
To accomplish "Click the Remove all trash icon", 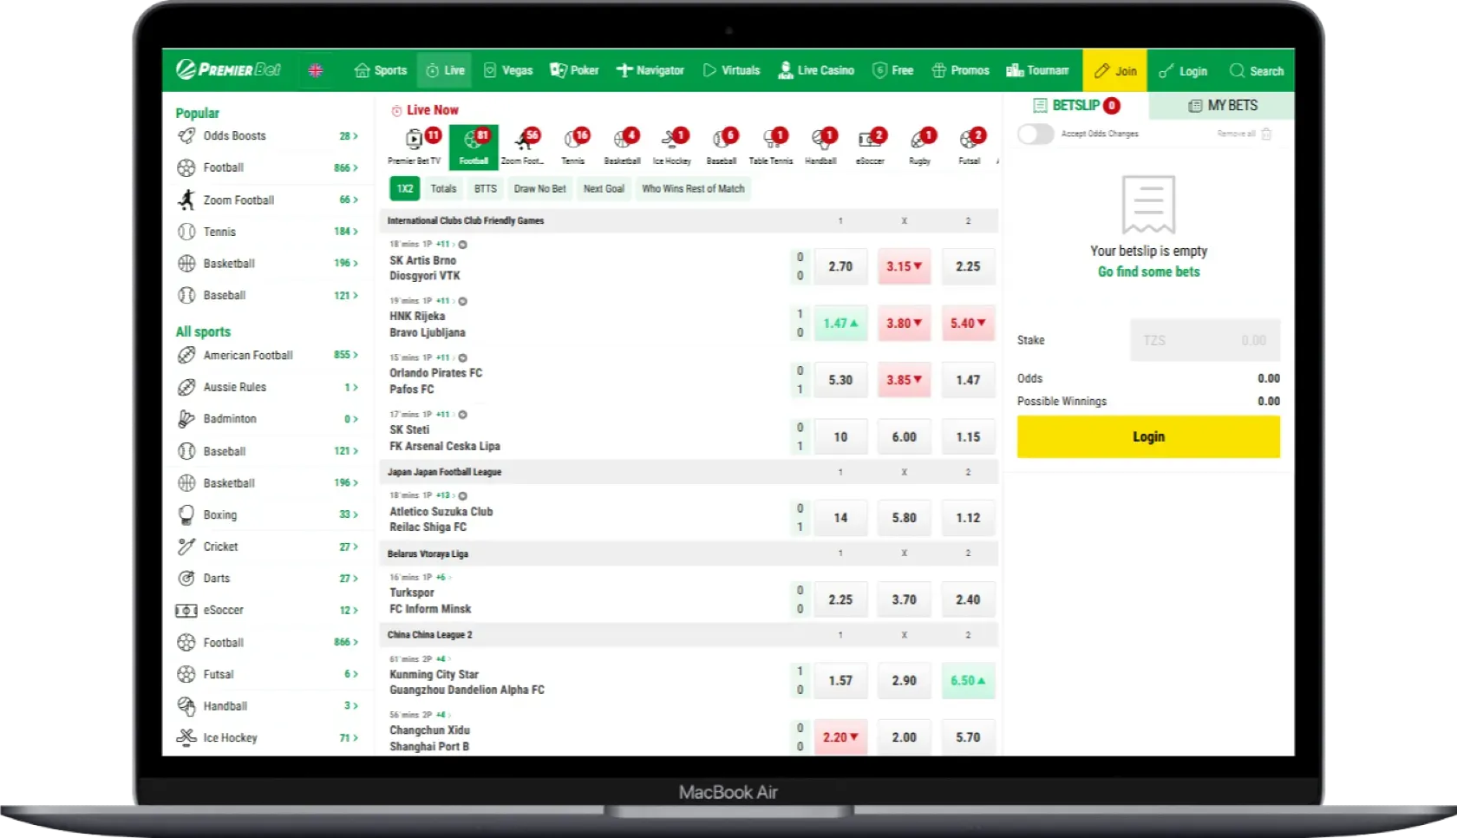I will click(1266, 134).
